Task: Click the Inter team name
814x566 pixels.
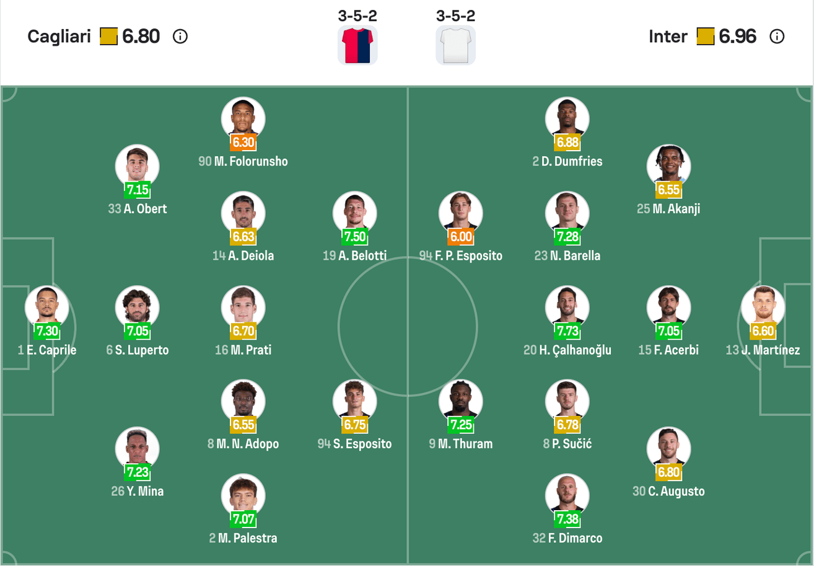Action: (668, 37)
